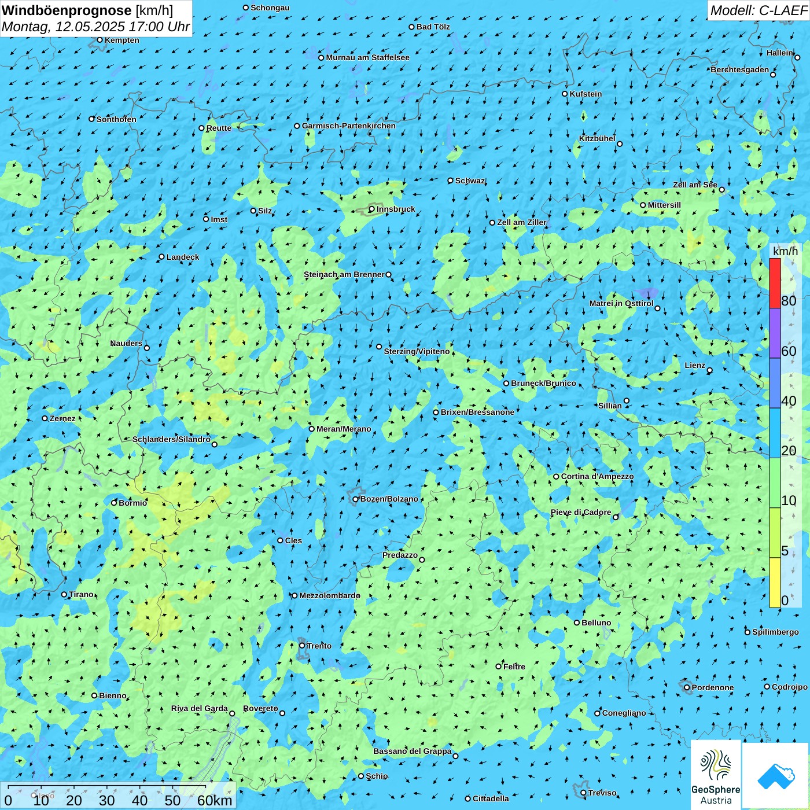Click the Lienz city label
The height and width of the screenshot is (810, 810).
(x=695, y=365)
